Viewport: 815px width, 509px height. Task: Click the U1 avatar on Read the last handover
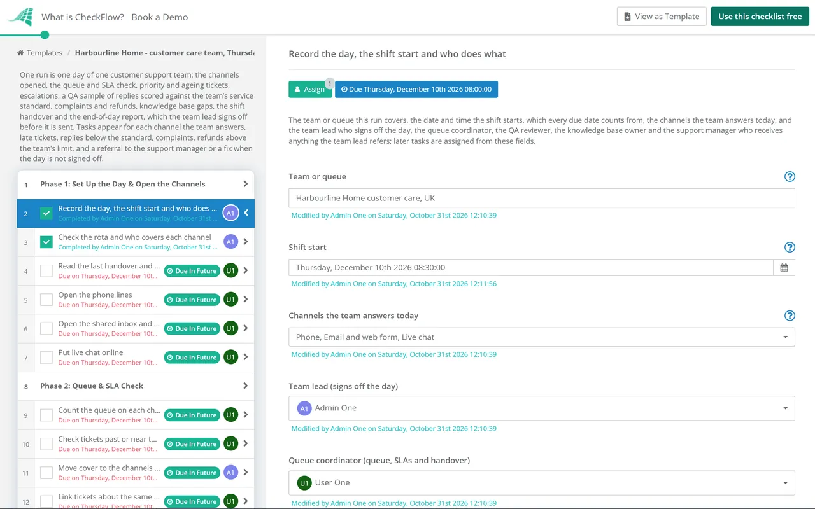(x=230, y=271)
